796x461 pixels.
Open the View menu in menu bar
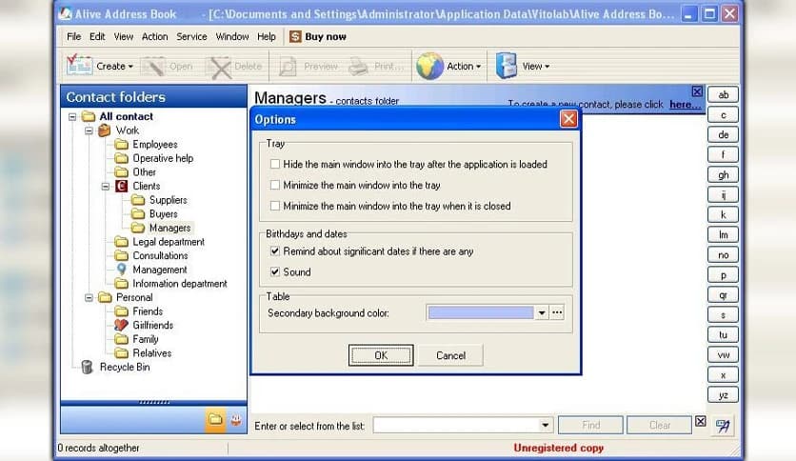pyautogui.click(x=124, y=36)
